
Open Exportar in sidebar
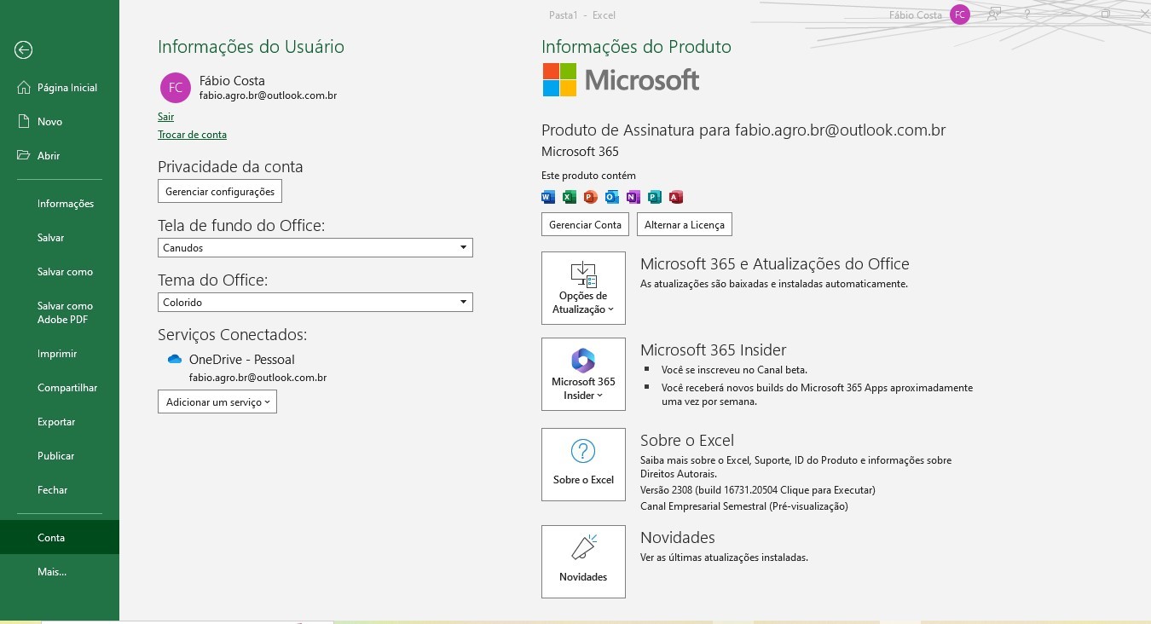60,422
